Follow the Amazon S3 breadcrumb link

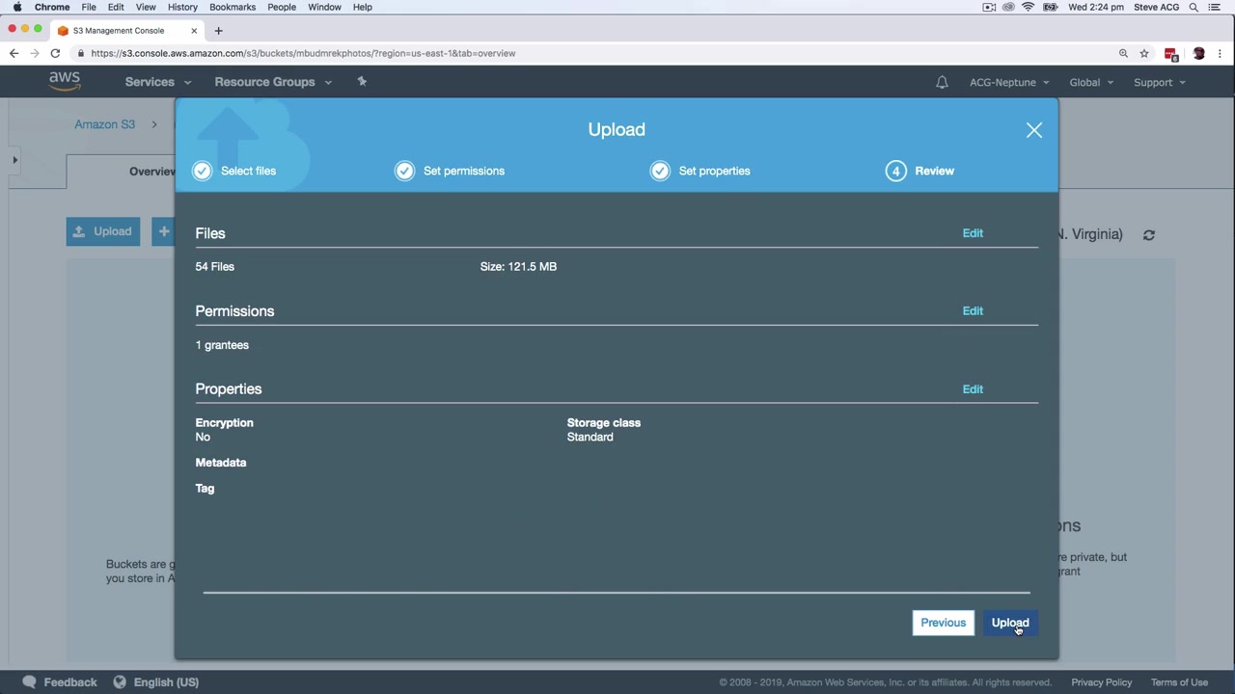click(x=105, y=124)
